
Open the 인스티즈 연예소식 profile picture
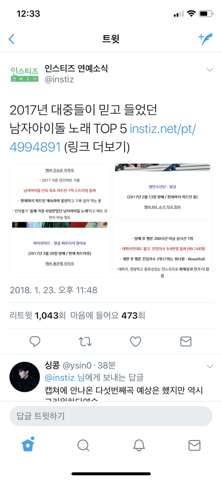[x=25, y=74]
